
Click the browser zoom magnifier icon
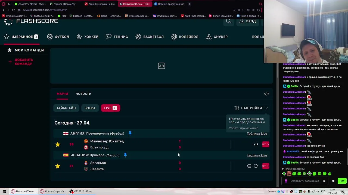(234, 10)
